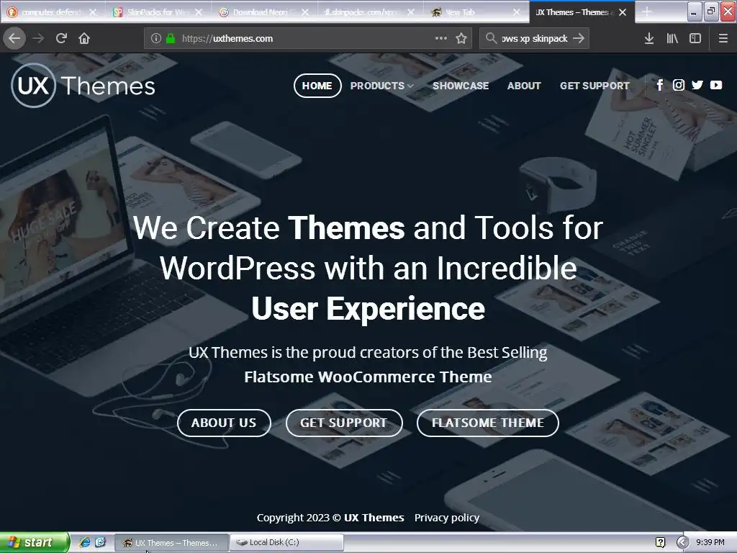Open GET SUPPORT in top navigation
Image resolution: width=737 pixels, height=553 pixels.
[594, 86]
